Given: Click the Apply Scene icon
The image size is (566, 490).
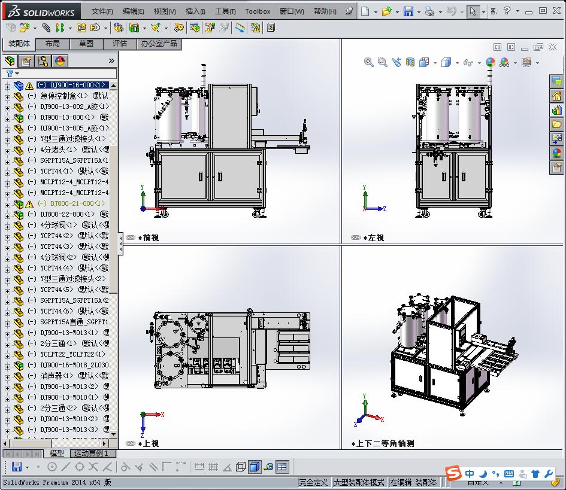Looking at the screenshot, I should [x=504, y=62].
